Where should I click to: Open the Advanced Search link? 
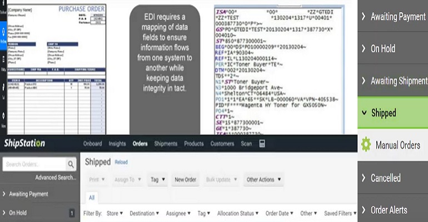[x=56, y=178]
